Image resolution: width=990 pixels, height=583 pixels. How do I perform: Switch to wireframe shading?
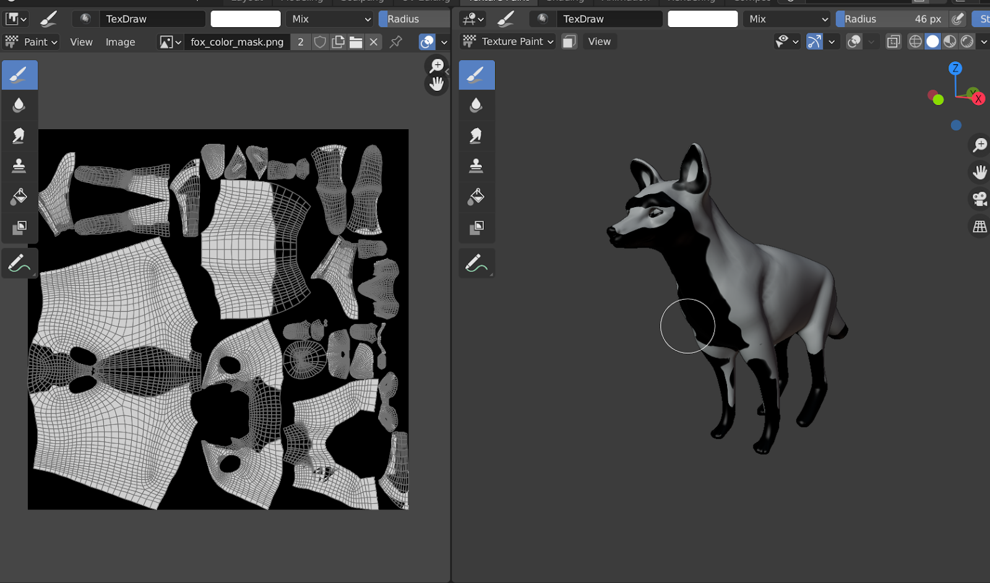click(x=915, y=41)
